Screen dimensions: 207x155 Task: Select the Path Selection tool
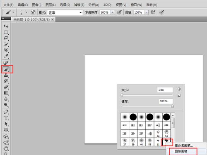click(x=6, y=124)
